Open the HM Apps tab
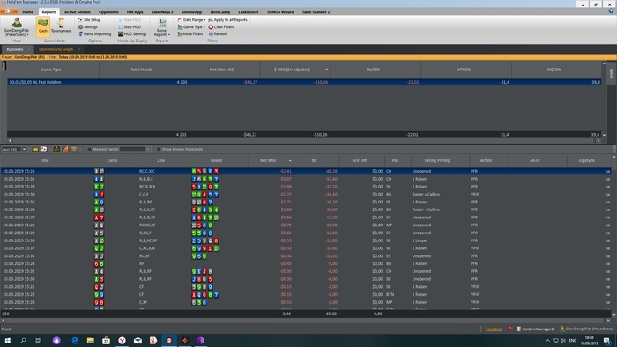This screenshot has height=347, width=617. click(135, 11)
